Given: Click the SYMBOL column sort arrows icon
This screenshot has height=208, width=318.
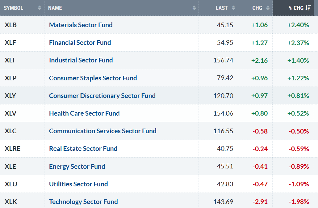Looking at the screenshot, I should (40, 8).
